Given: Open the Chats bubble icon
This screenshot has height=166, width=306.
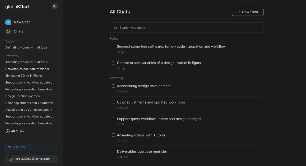Looking at the screenshot, I should pos(8,31).
